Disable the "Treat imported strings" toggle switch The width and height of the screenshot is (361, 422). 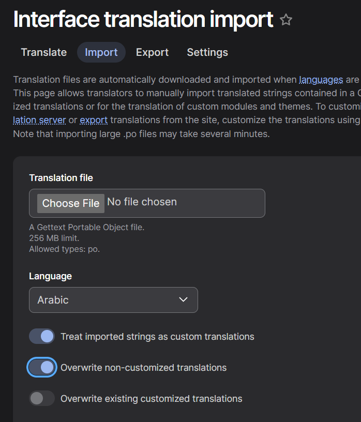click(x=42, y=337)
